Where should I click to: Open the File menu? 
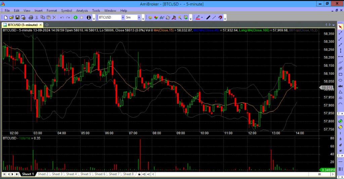[x=7, y=10]
